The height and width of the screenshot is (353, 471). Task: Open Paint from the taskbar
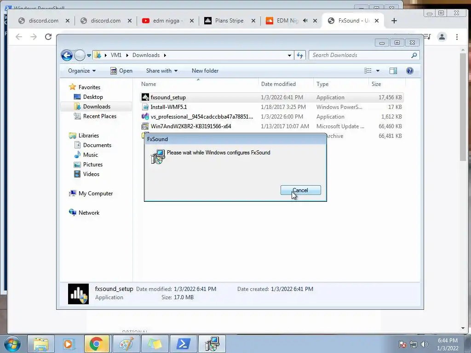pyautogui.click(x=126, y=344)
